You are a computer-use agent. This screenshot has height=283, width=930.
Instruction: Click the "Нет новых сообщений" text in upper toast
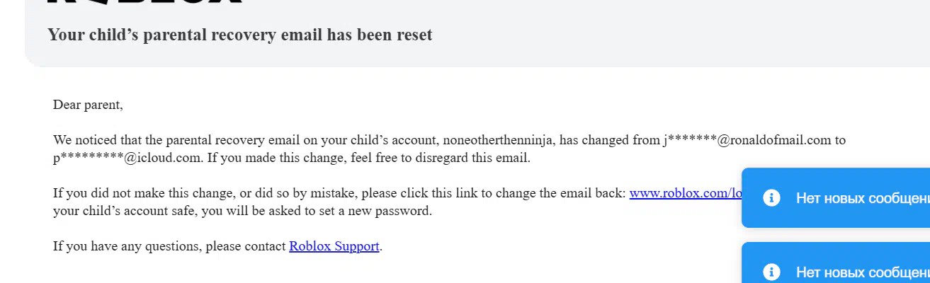[863, 198]
